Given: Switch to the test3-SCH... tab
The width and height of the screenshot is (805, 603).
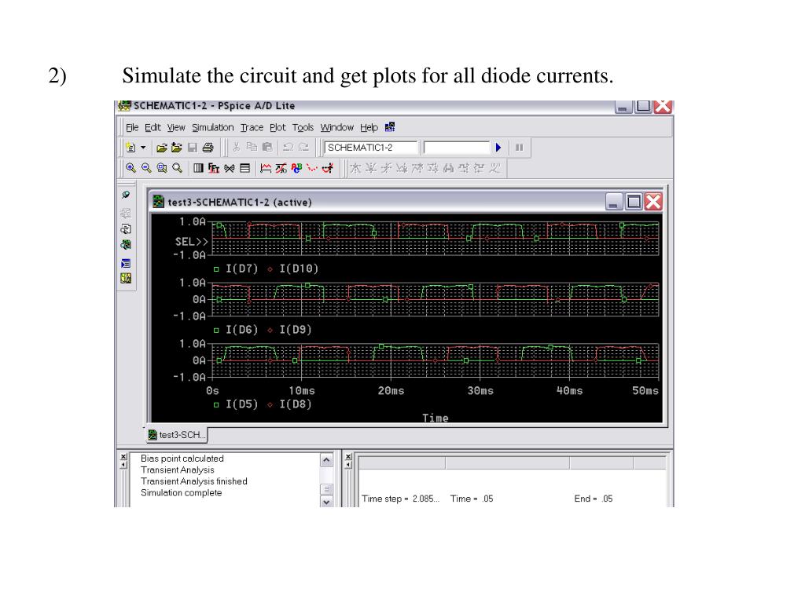Looking at the screenshot, I should coord(177,435).
